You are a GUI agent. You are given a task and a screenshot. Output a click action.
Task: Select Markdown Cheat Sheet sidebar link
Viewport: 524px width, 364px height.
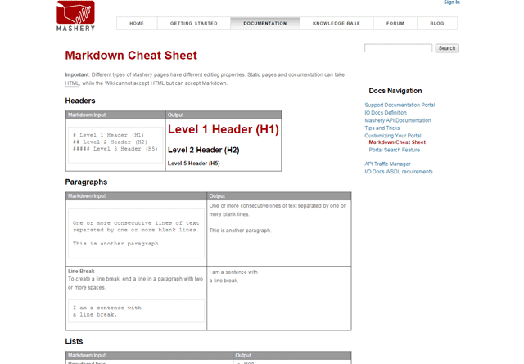click(397, 142)
